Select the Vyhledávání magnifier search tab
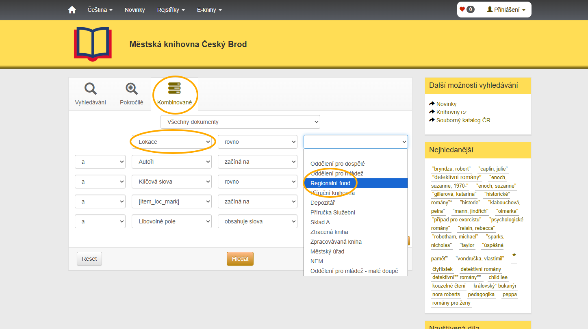The height and width of the screenshot is (329, 588). click(x=90, y=94)
